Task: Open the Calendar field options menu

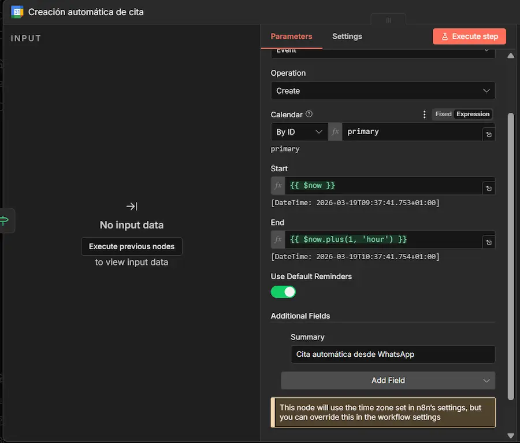Action: tap(424, 114)
